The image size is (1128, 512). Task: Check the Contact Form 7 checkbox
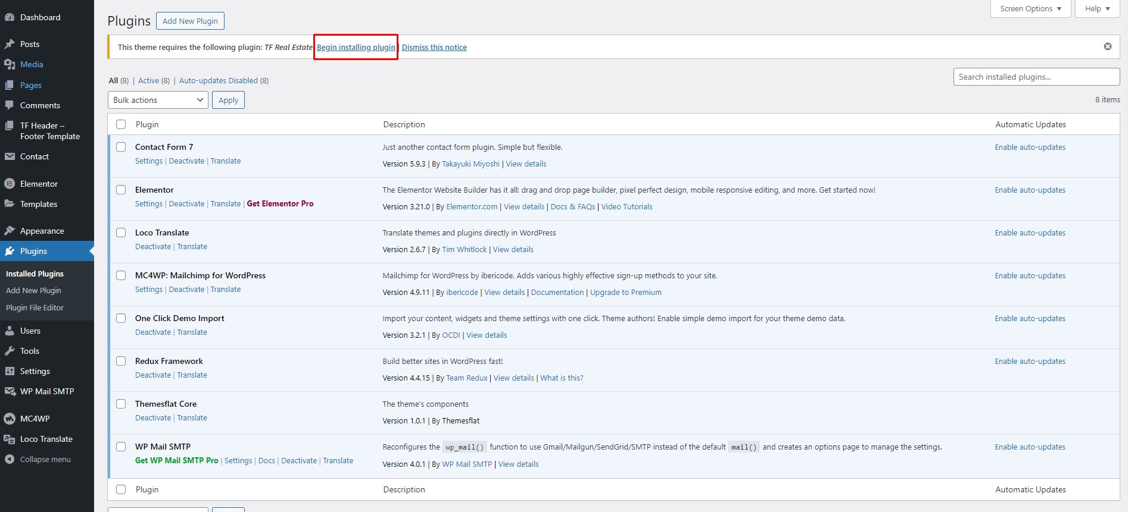point(121,147)
